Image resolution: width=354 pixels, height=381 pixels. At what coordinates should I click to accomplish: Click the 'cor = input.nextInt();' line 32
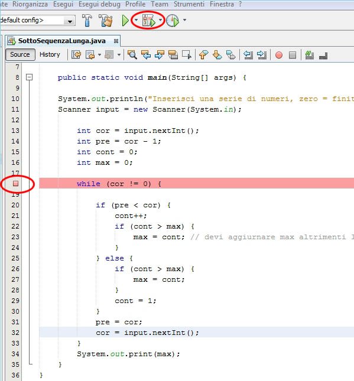click(147, 333)
